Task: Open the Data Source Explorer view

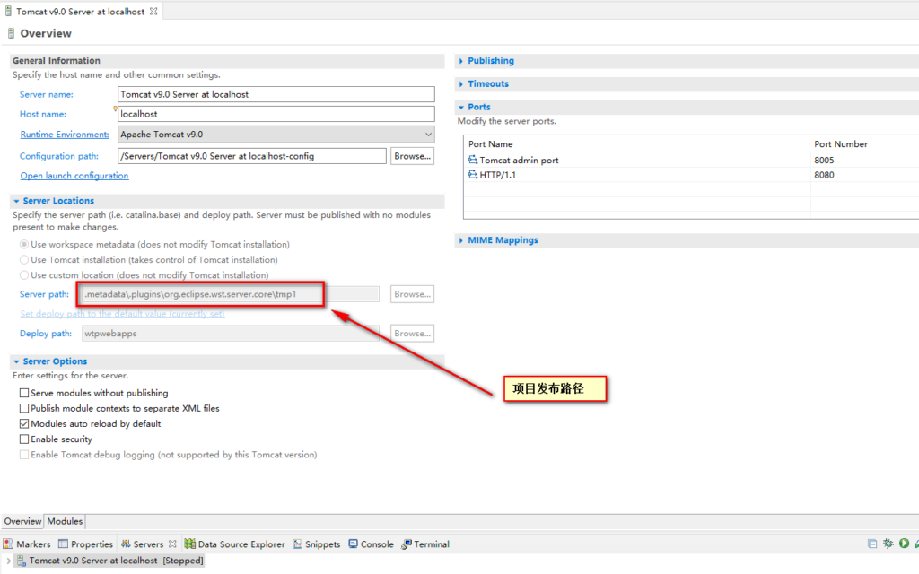Action: click(234, 544)
